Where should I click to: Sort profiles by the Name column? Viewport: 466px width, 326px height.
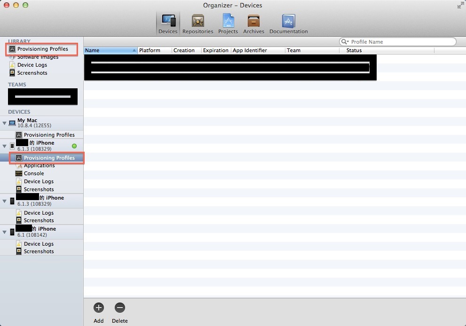pos(111,50)
